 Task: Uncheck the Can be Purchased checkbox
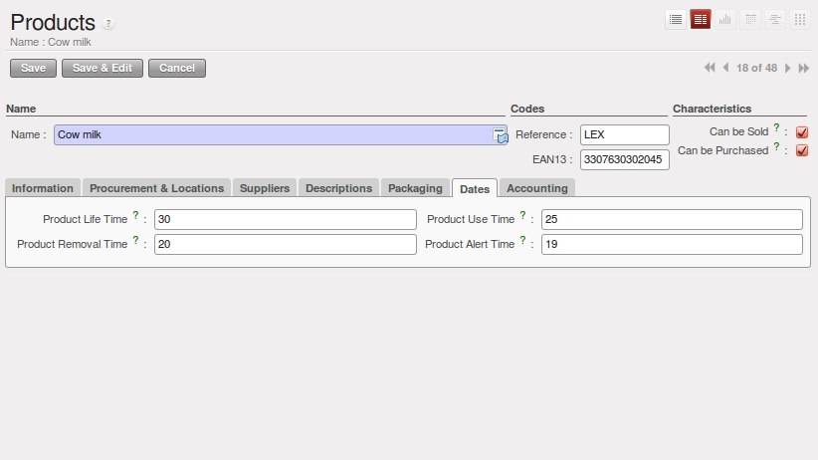802,151
